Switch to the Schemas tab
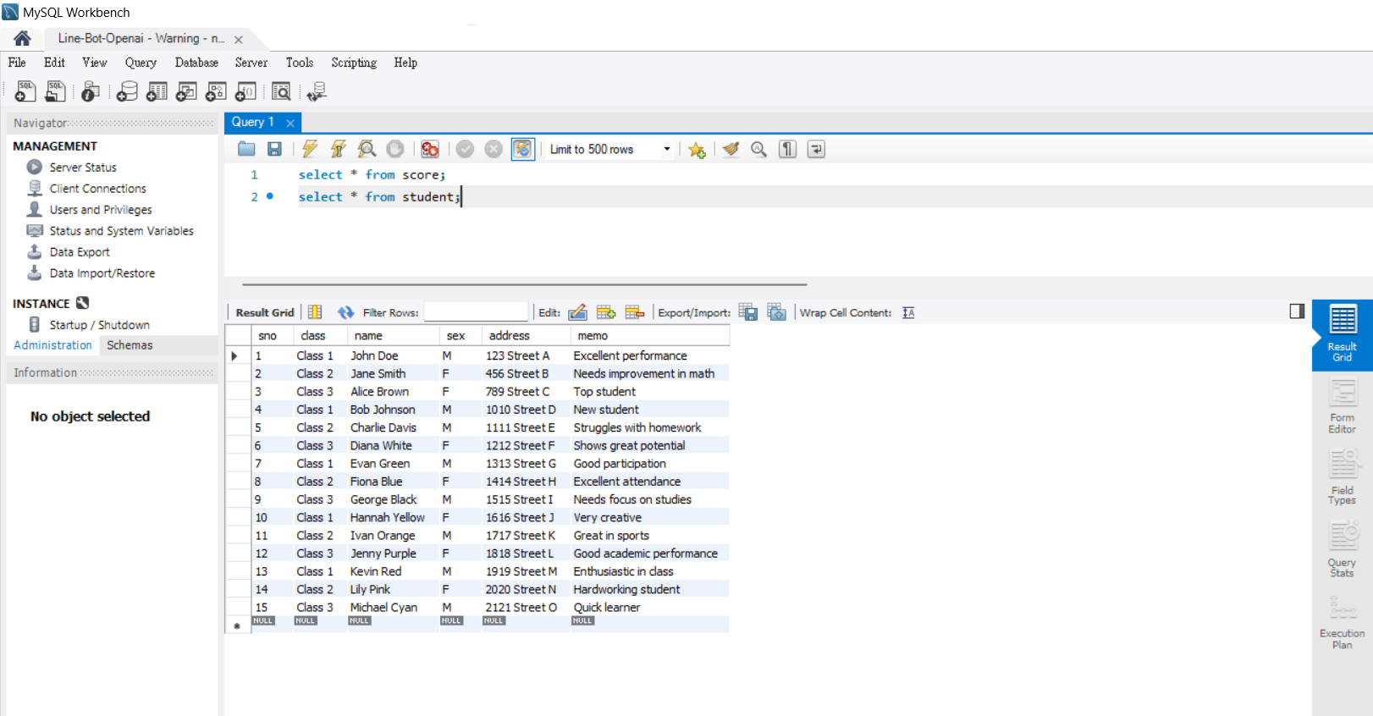The width and height of the screenshot is (1373, 716). (x=130, y=345)
